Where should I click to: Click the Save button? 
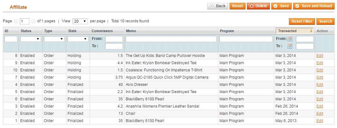coord(281,6)
